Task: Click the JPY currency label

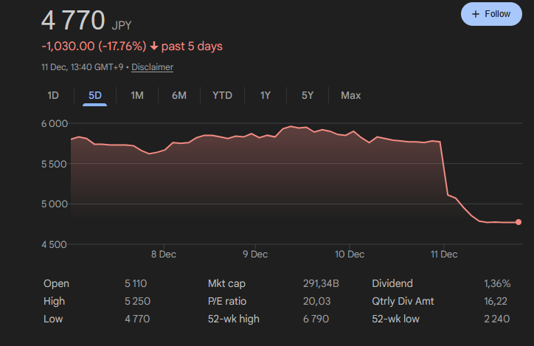Action: point(122,25)
